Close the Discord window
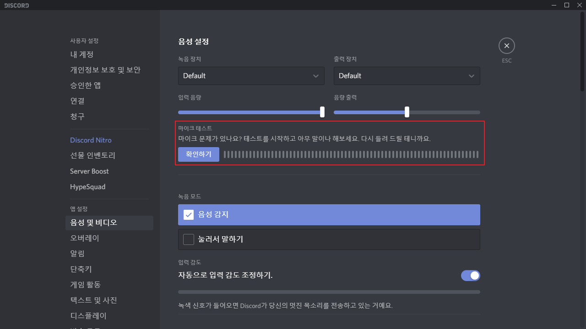Viewport: 586px width, 329px height. (579, 5)
